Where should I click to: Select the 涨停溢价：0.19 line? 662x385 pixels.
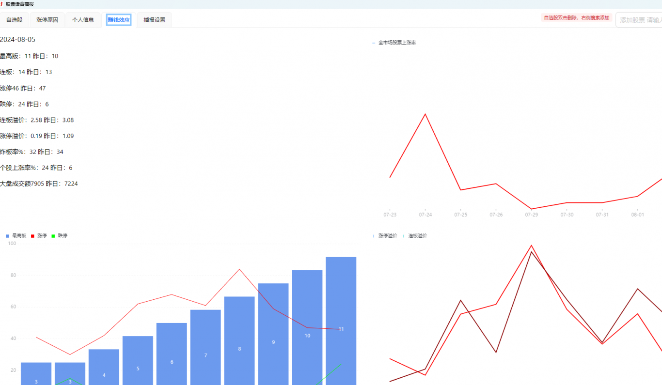pyautogui.click(x=37, y=136)
